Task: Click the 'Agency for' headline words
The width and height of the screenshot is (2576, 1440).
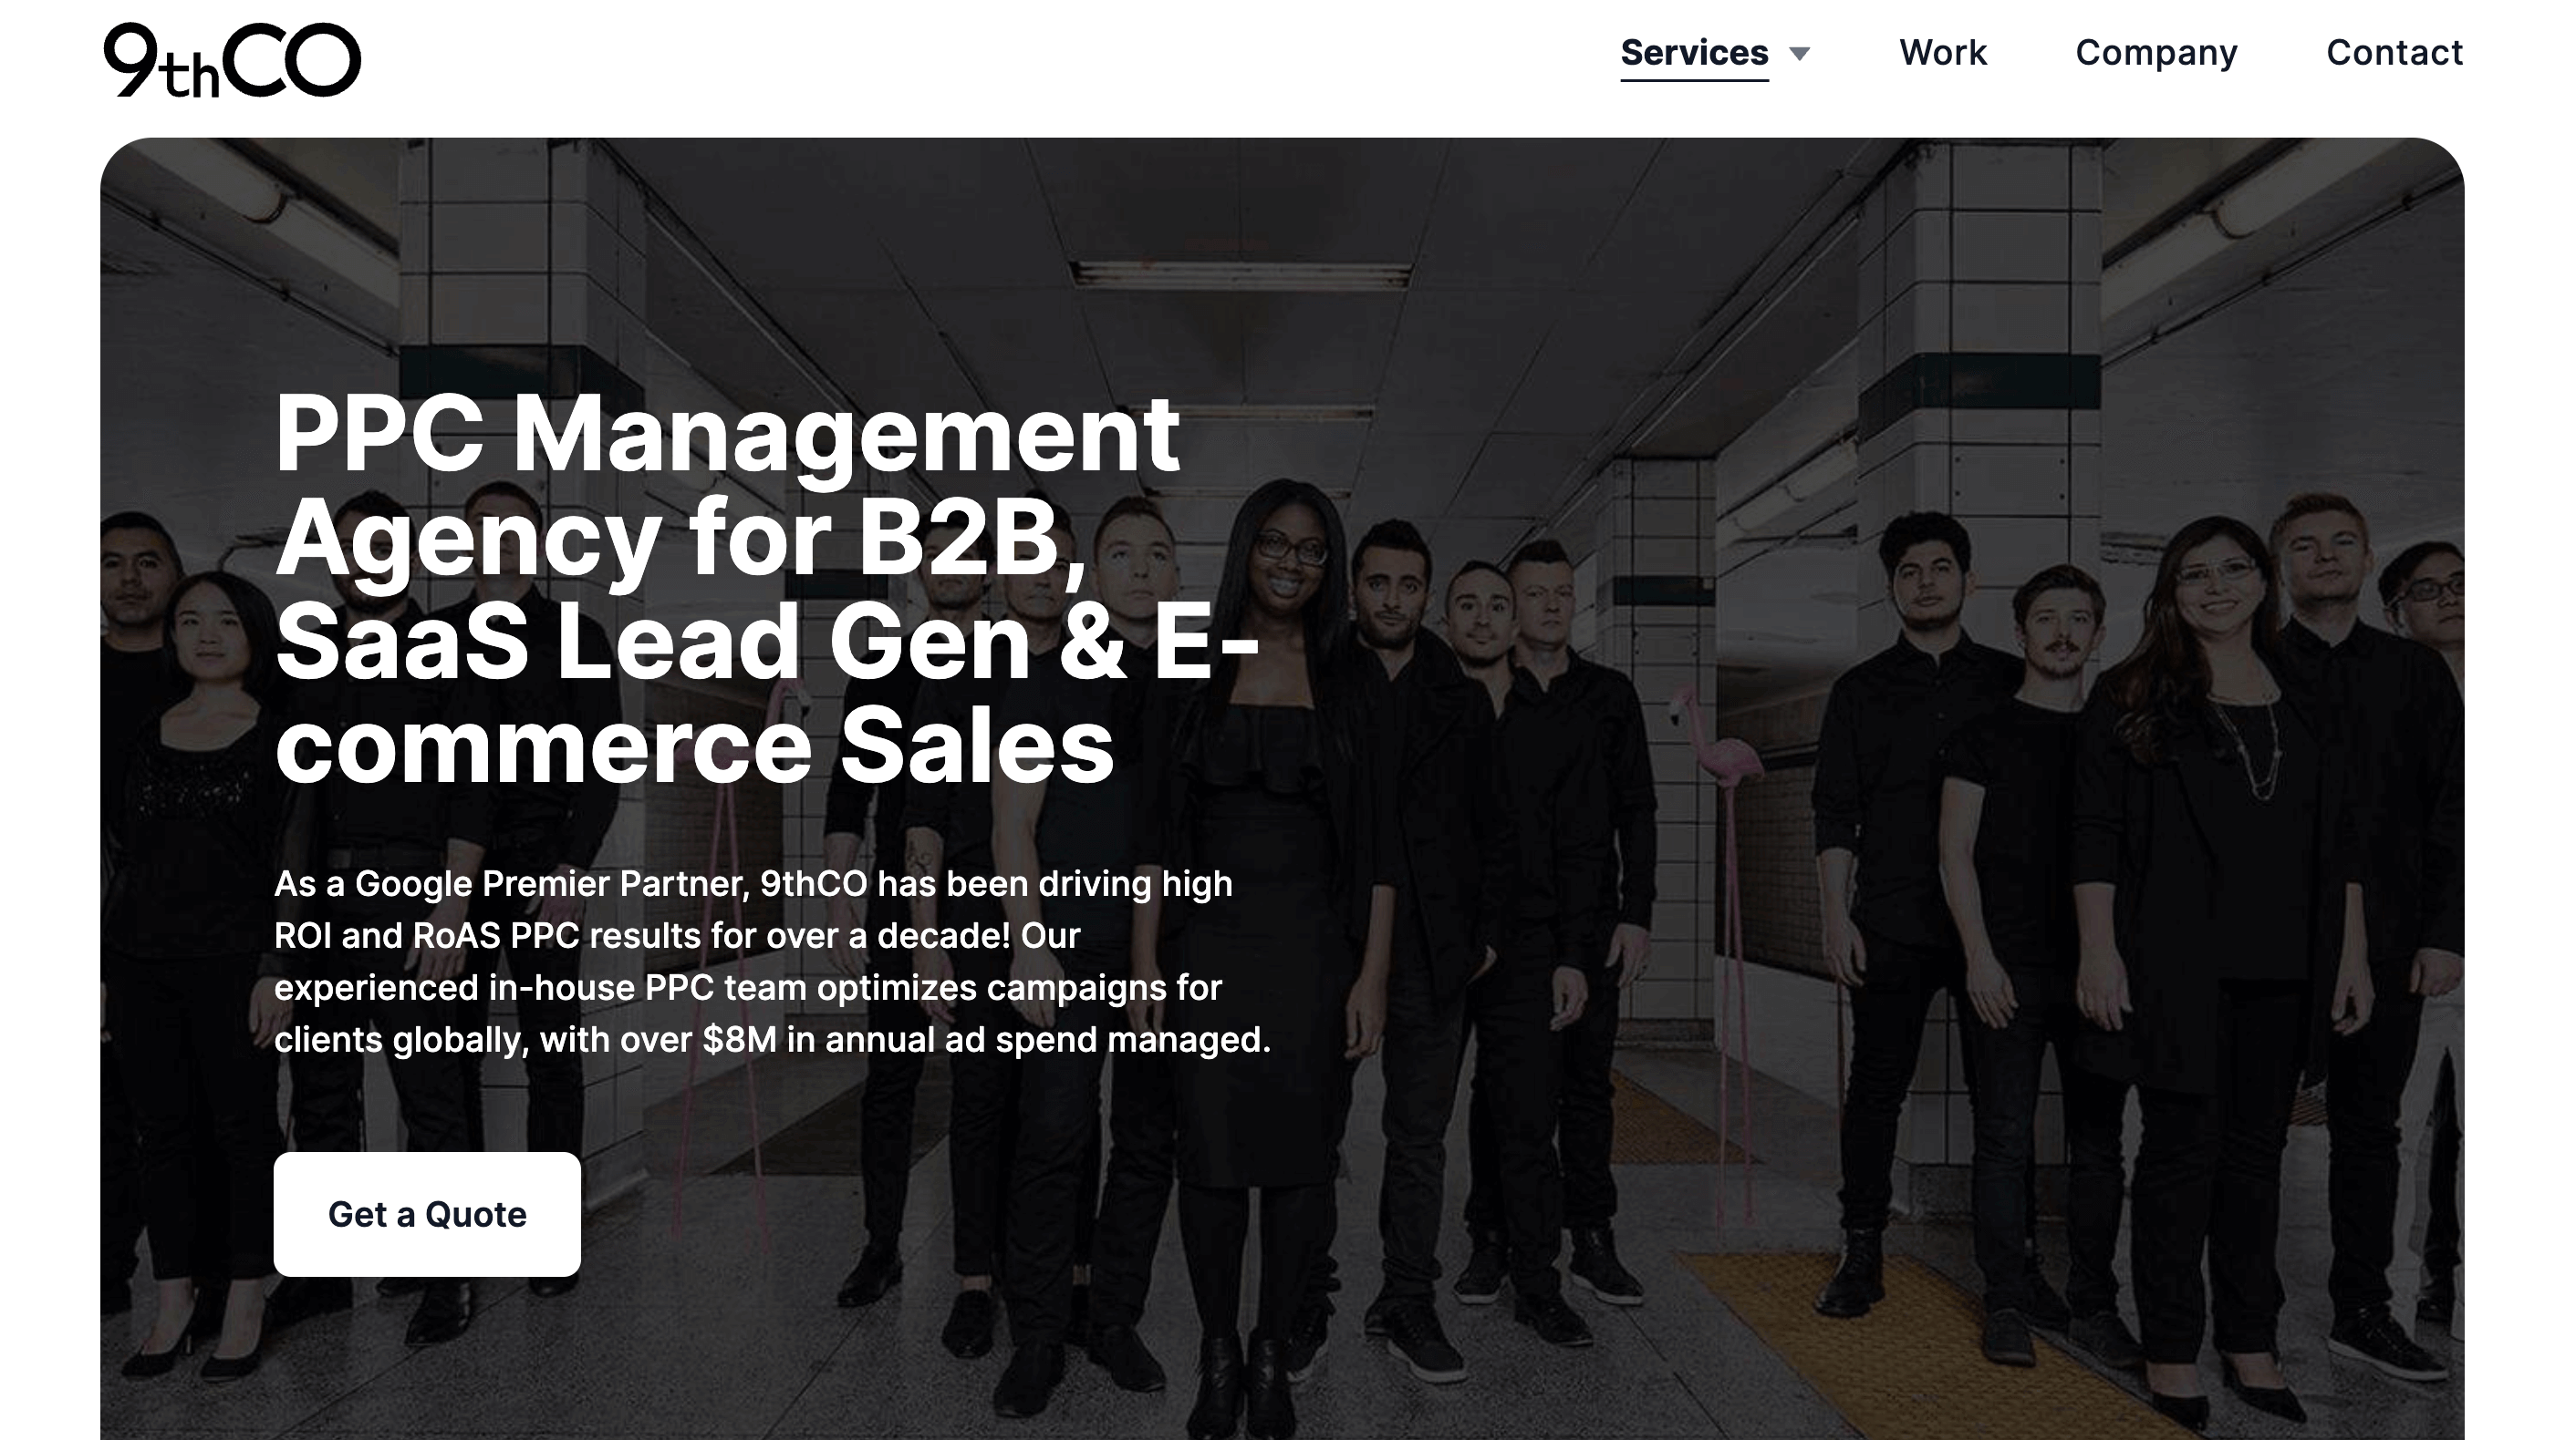Action: pos(554,540)
